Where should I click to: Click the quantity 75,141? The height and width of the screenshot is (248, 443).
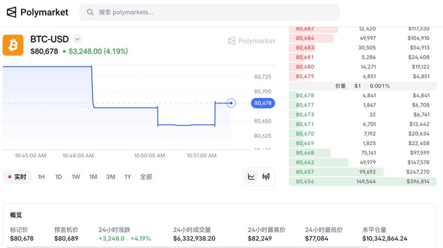tap(369, 153)
